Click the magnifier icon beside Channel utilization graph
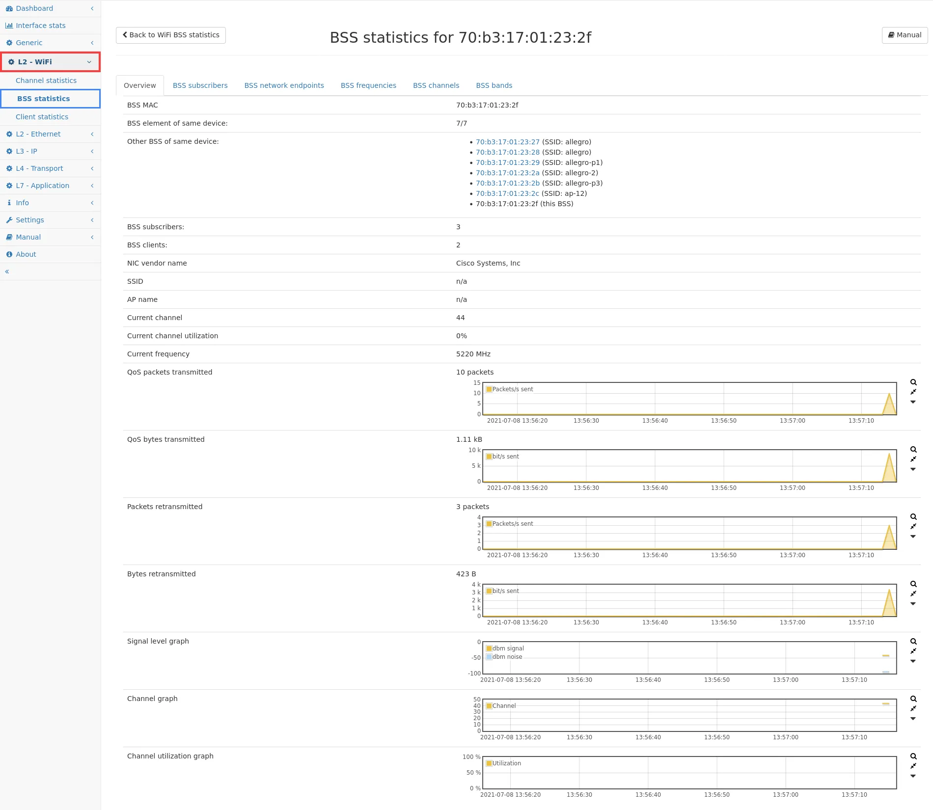 [913, 756]
